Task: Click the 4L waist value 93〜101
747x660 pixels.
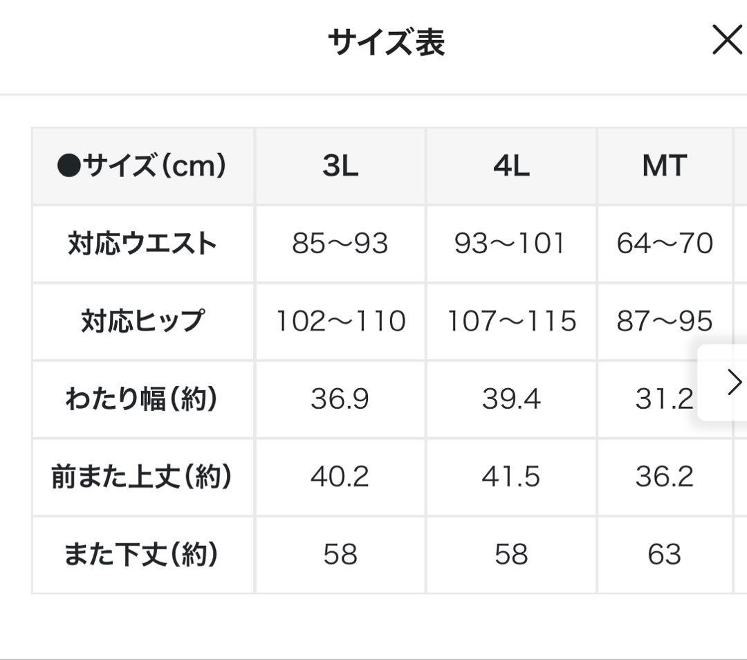Action: [x=510, y=244]
